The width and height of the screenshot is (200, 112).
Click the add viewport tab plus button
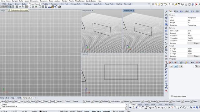click(x=35, y=98)
